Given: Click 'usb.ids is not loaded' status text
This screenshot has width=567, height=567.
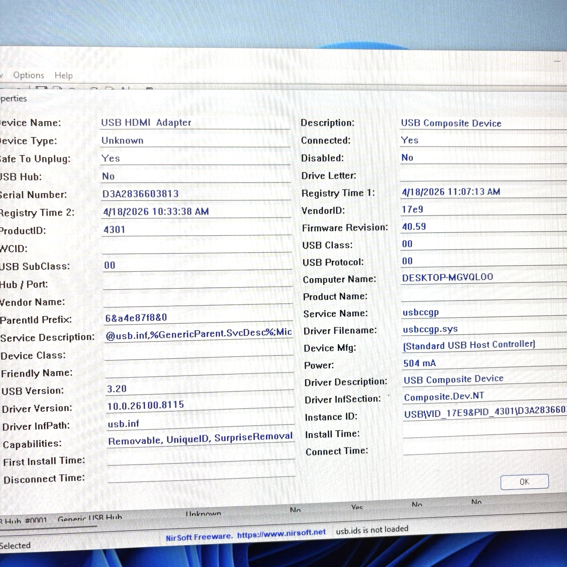Looking at the screenshot, I should coord(372,529).
